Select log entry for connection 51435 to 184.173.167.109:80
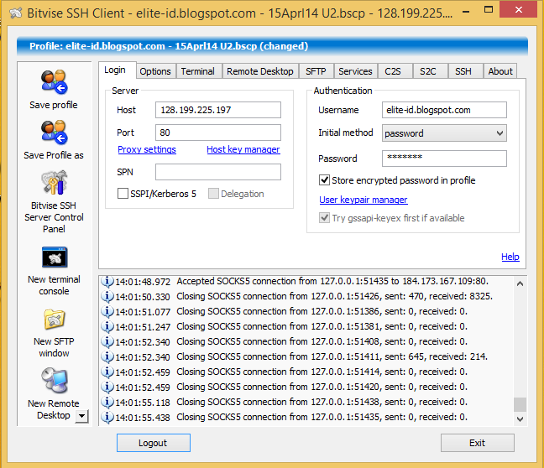This screenshot has height=468, width=544. click(x=306, y=282)
